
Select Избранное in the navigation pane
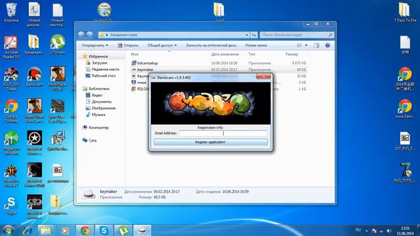point(98,56)
